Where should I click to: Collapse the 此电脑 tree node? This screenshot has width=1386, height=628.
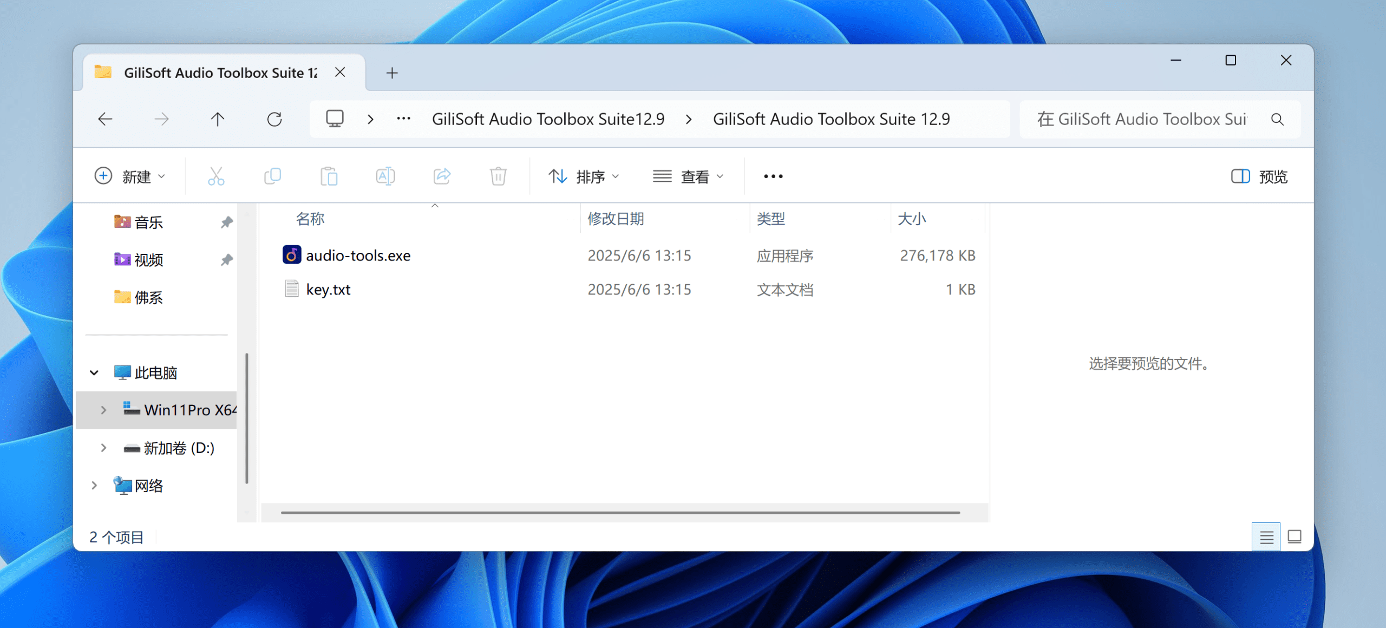pyautogui.click(x=94, y=372)
